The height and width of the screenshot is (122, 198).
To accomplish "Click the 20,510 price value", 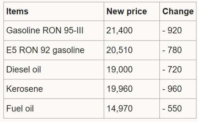I will [119, 50].
